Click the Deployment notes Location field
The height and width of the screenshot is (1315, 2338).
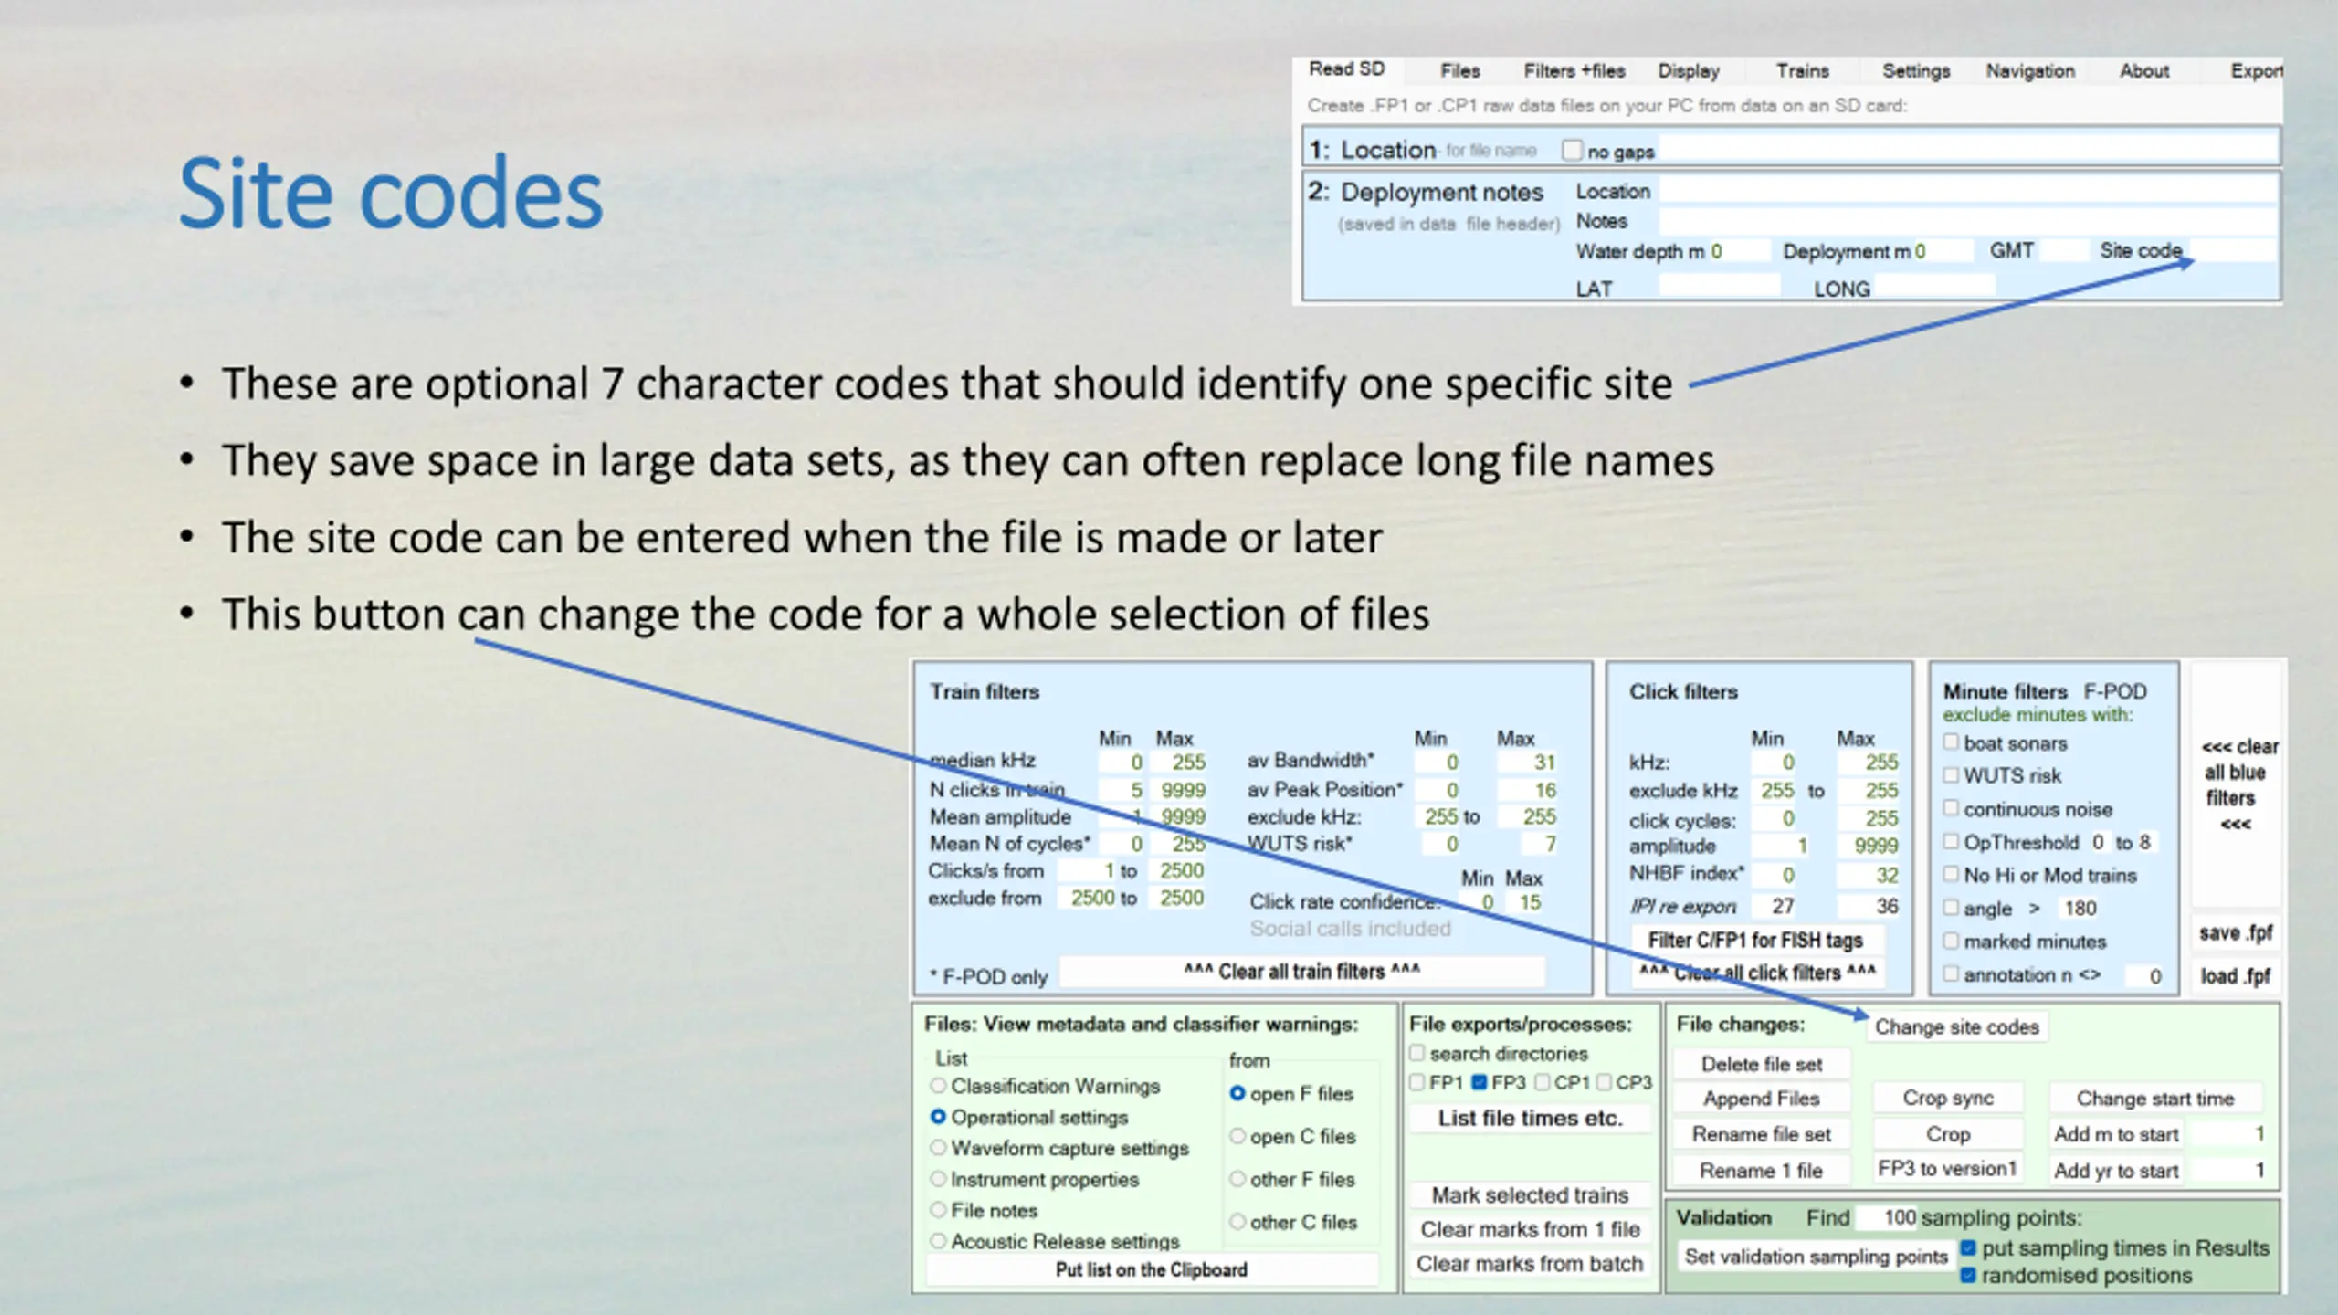(x=1967, y=190)
